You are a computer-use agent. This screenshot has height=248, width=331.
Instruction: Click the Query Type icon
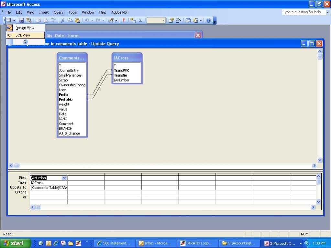pos(111,20)
